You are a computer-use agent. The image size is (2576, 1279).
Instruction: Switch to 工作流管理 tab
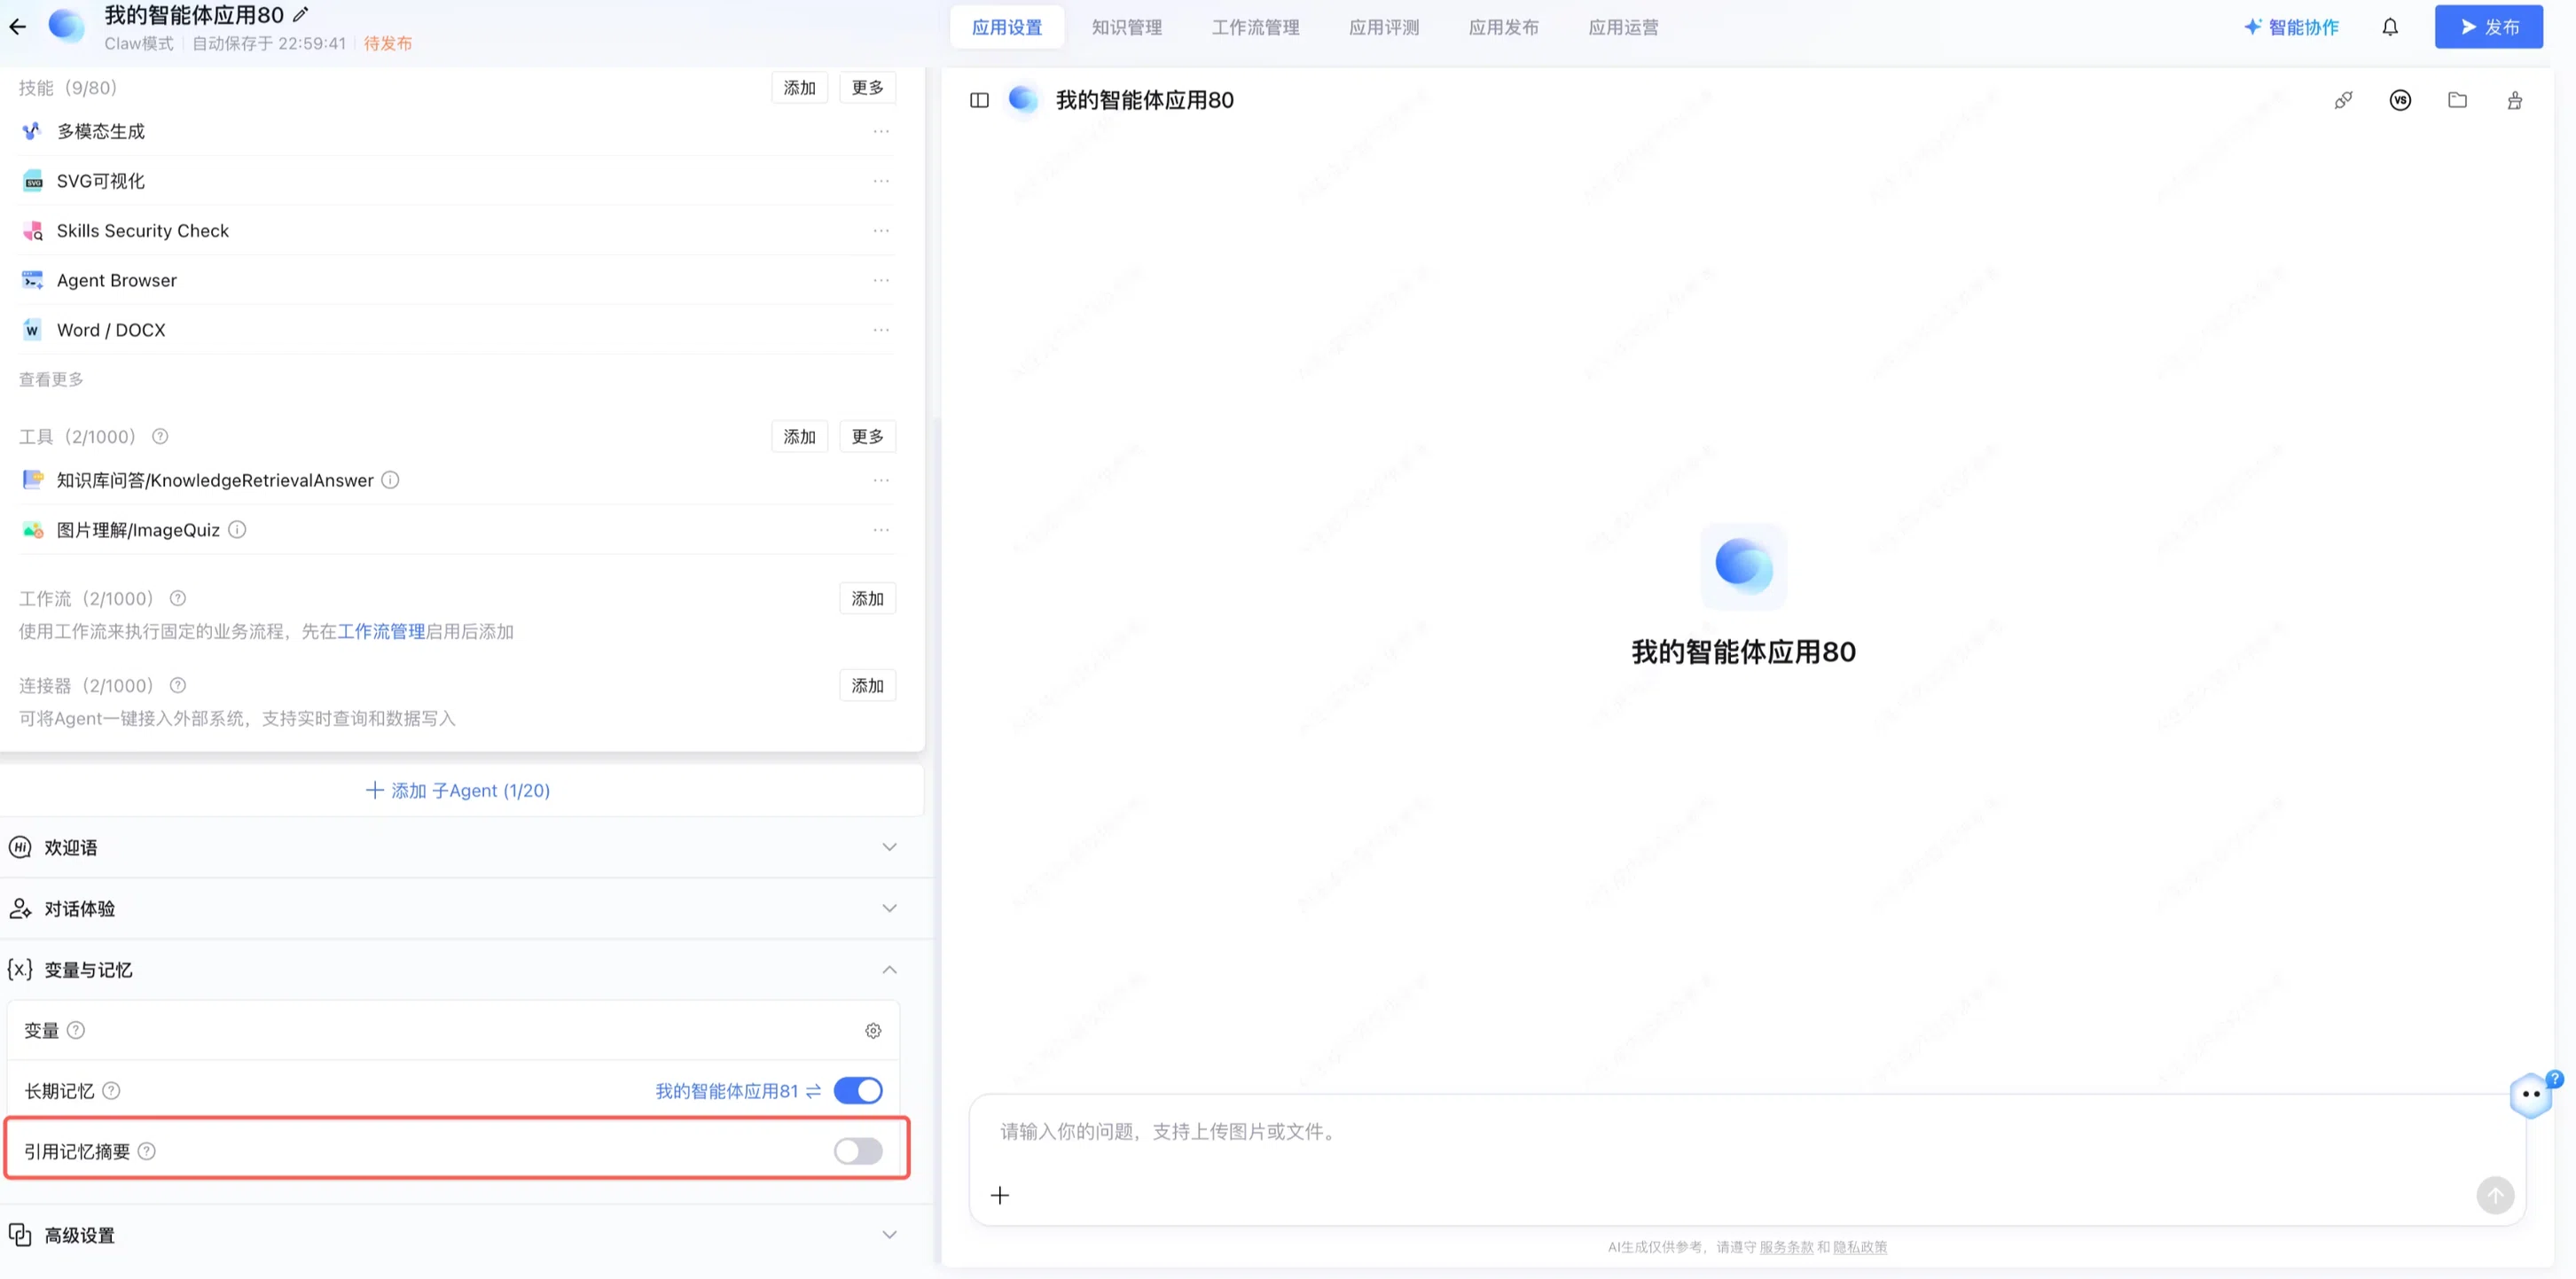click(1255, 27)
